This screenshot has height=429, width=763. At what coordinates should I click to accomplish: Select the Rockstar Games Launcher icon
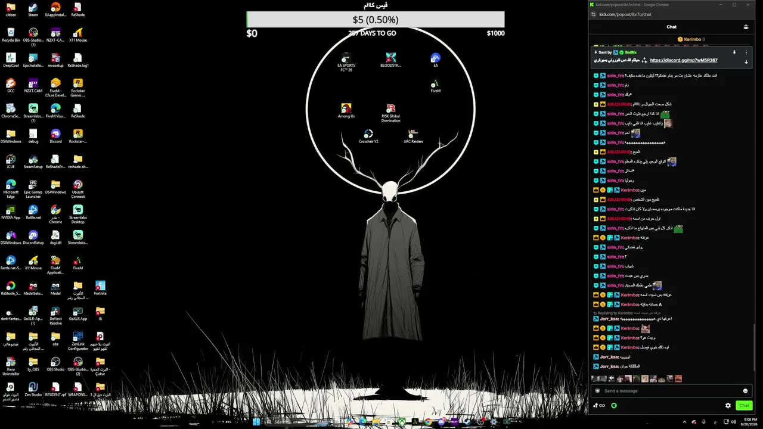(x=77, y=88)
